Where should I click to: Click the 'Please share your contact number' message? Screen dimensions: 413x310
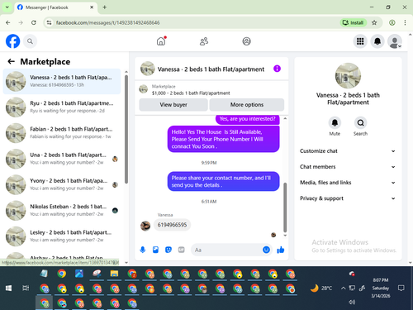(223, 181)
